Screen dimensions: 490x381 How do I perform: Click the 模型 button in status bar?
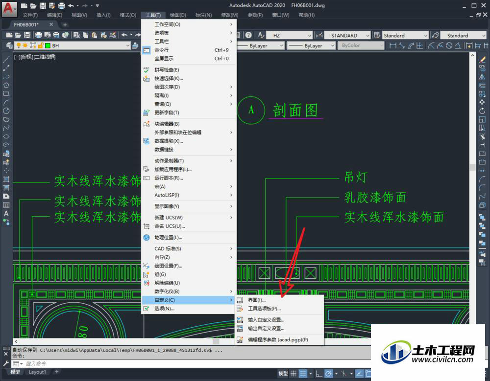283,374
